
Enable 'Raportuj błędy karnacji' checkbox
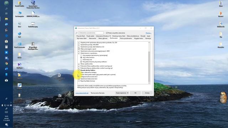(x=79, y=81)
